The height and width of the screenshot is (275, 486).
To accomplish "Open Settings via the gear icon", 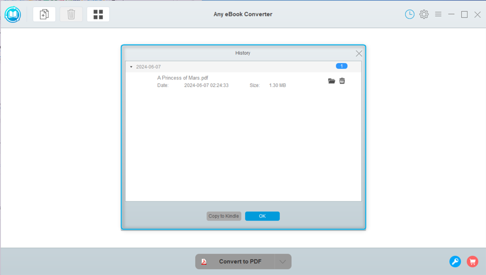I will point(424,14).
